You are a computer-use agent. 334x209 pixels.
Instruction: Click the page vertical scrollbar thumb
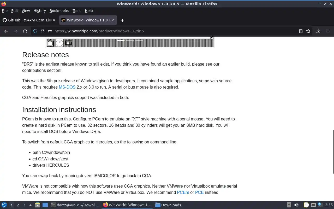[333, 152]
